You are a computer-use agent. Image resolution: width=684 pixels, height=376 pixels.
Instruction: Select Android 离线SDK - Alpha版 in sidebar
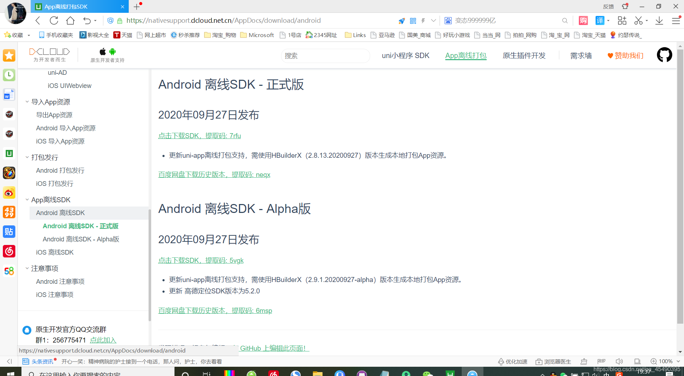click(81, 239)
